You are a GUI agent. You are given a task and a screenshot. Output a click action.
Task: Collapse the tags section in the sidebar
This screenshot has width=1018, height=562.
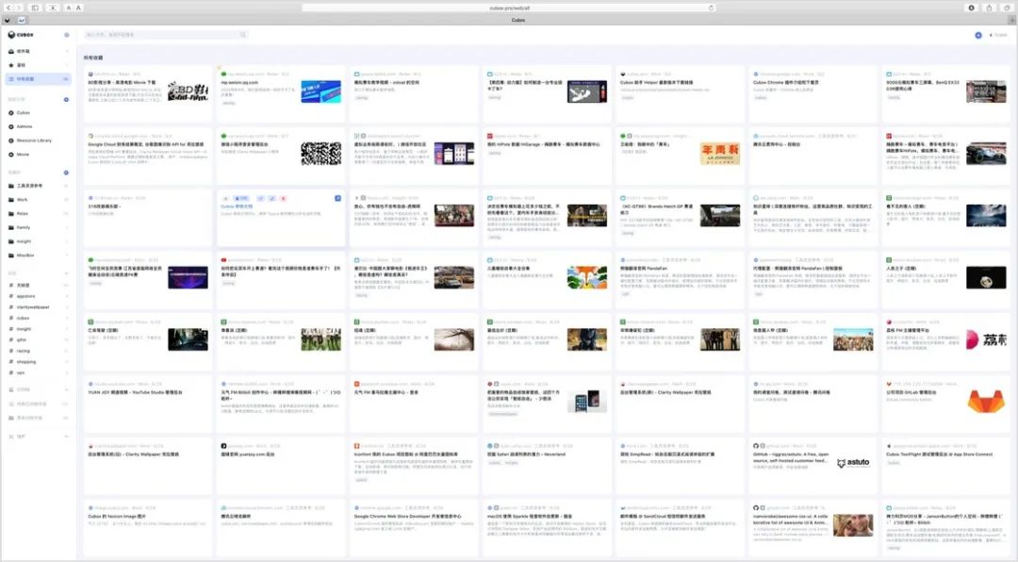pos(66,273)
